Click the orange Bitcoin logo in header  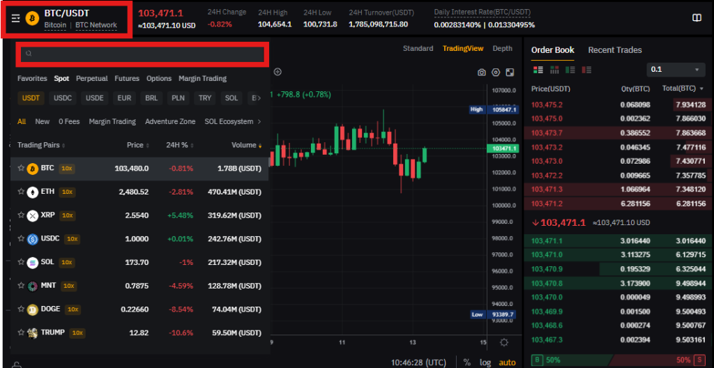click(32, 18)
